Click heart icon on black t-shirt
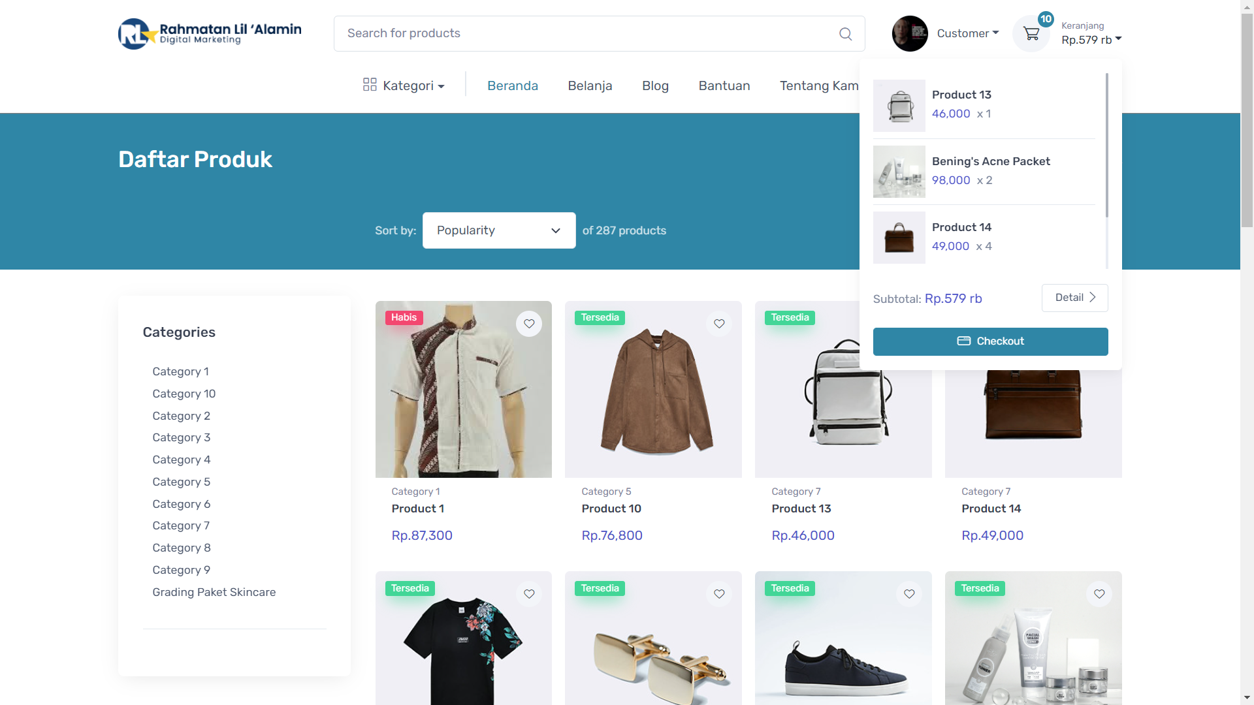 529,594
